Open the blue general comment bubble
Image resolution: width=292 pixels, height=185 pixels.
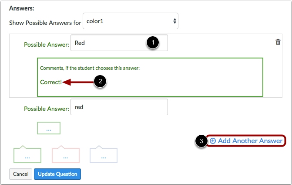[104, 154]
